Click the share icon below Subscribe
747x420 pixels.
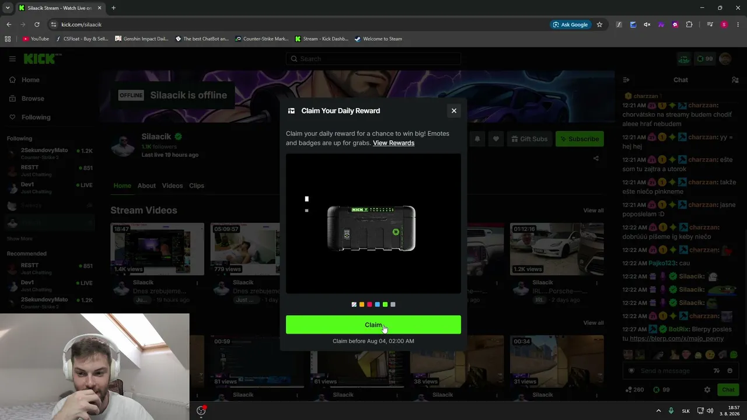[x=596, y=158]
